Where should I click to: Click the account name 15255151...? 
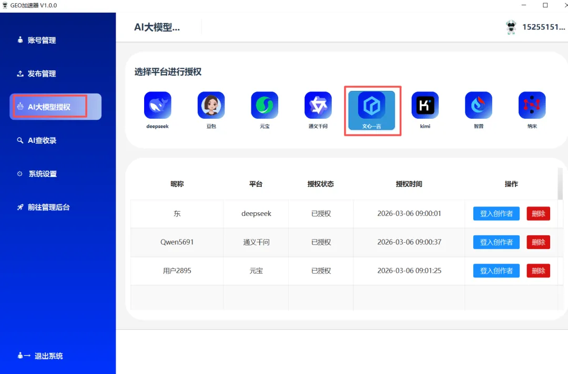543,27
